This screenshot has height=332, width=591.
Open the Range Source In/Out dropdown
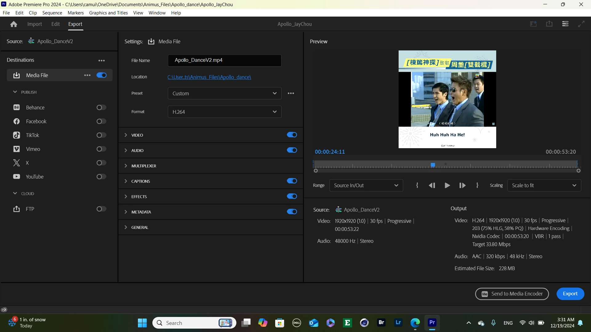[x=366, y=185]
